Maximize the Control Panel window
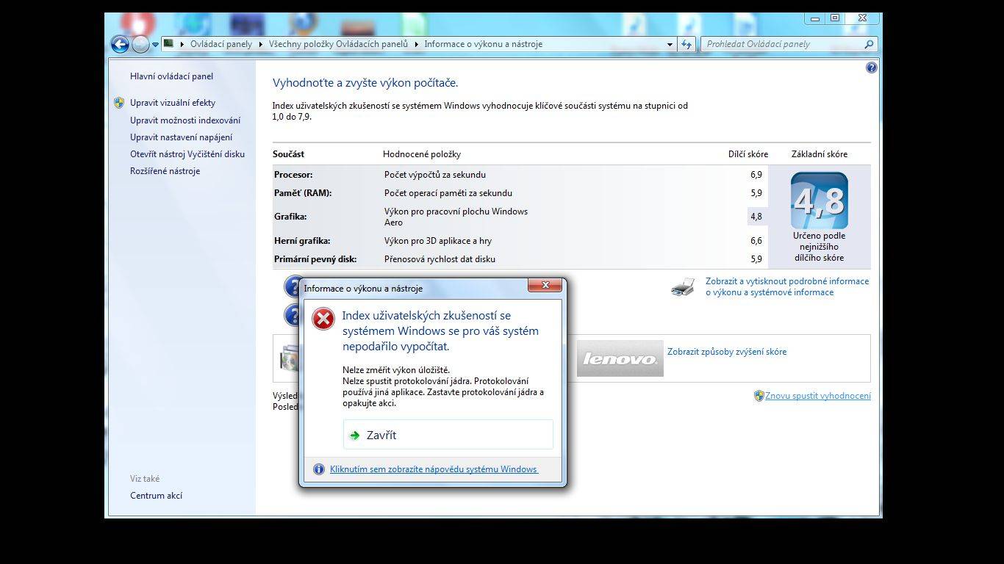Viewport: 1004px width, 564px height. [835, 18]
